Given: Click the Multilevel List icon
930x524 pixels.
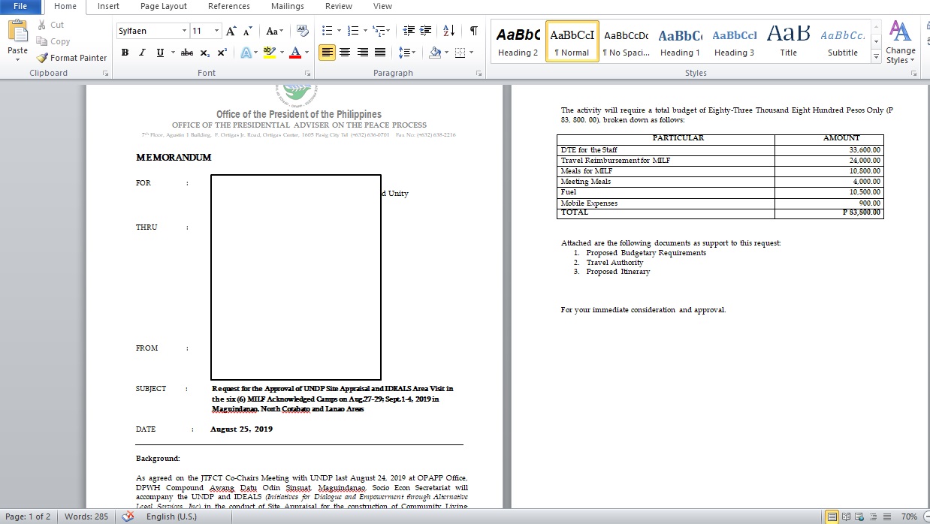Looking at the screenshot, I should (x=379, y=31).
